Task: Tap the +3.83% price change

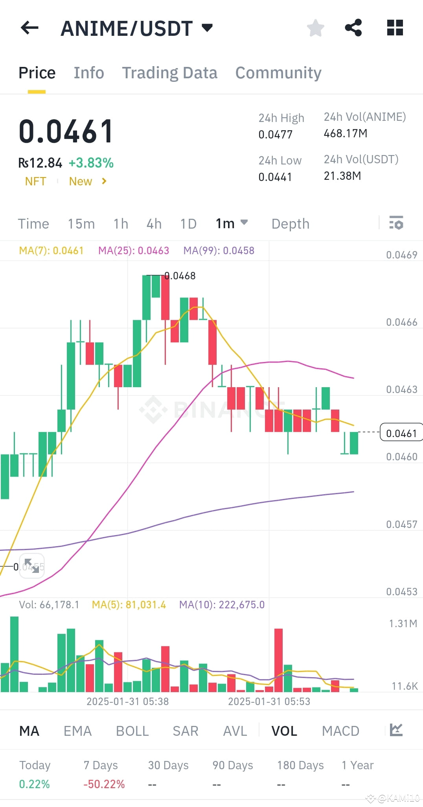Action: pyautogui.click(x=91, y=163)
